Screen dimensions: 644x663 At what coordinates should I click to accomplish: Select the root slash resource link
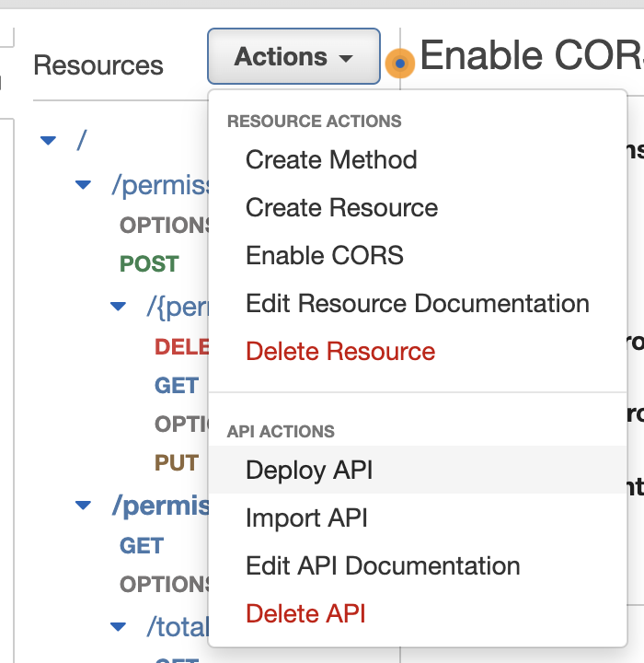[82, 141]
